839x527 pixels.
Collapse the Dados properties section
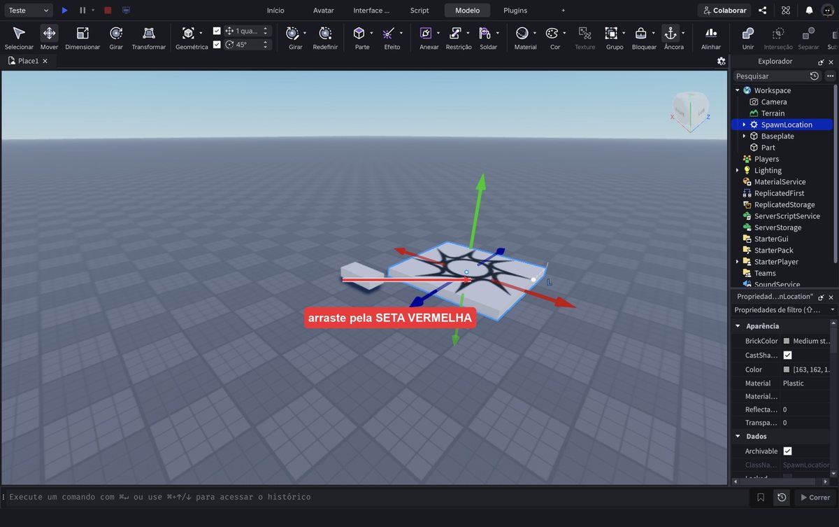click(x=738, y=436)
